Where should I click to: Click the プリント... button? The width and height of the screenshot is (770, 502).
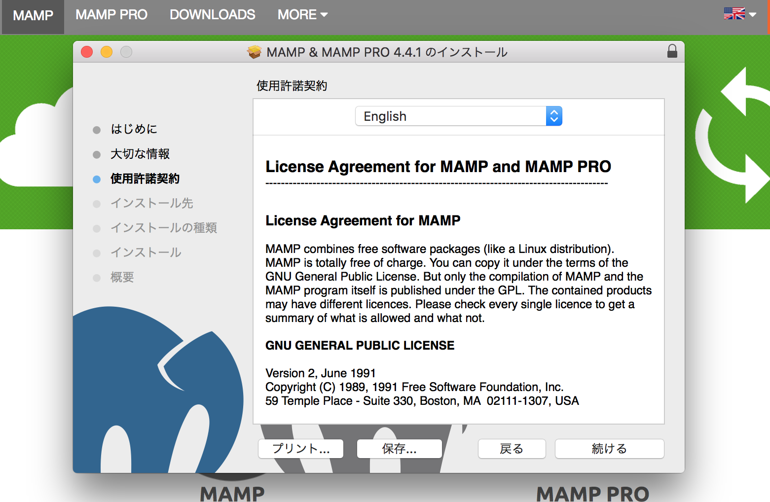click(x=301, y=449)
